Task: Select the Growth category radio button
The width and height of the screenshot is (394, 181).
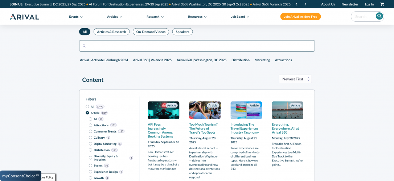Action: 90,178
